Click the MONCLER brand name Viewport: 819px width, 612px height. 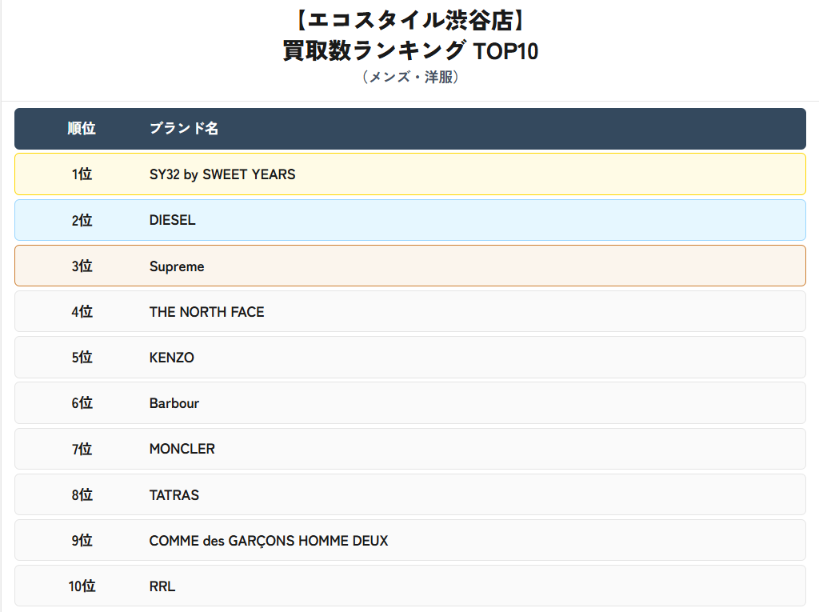click(182, 449)
